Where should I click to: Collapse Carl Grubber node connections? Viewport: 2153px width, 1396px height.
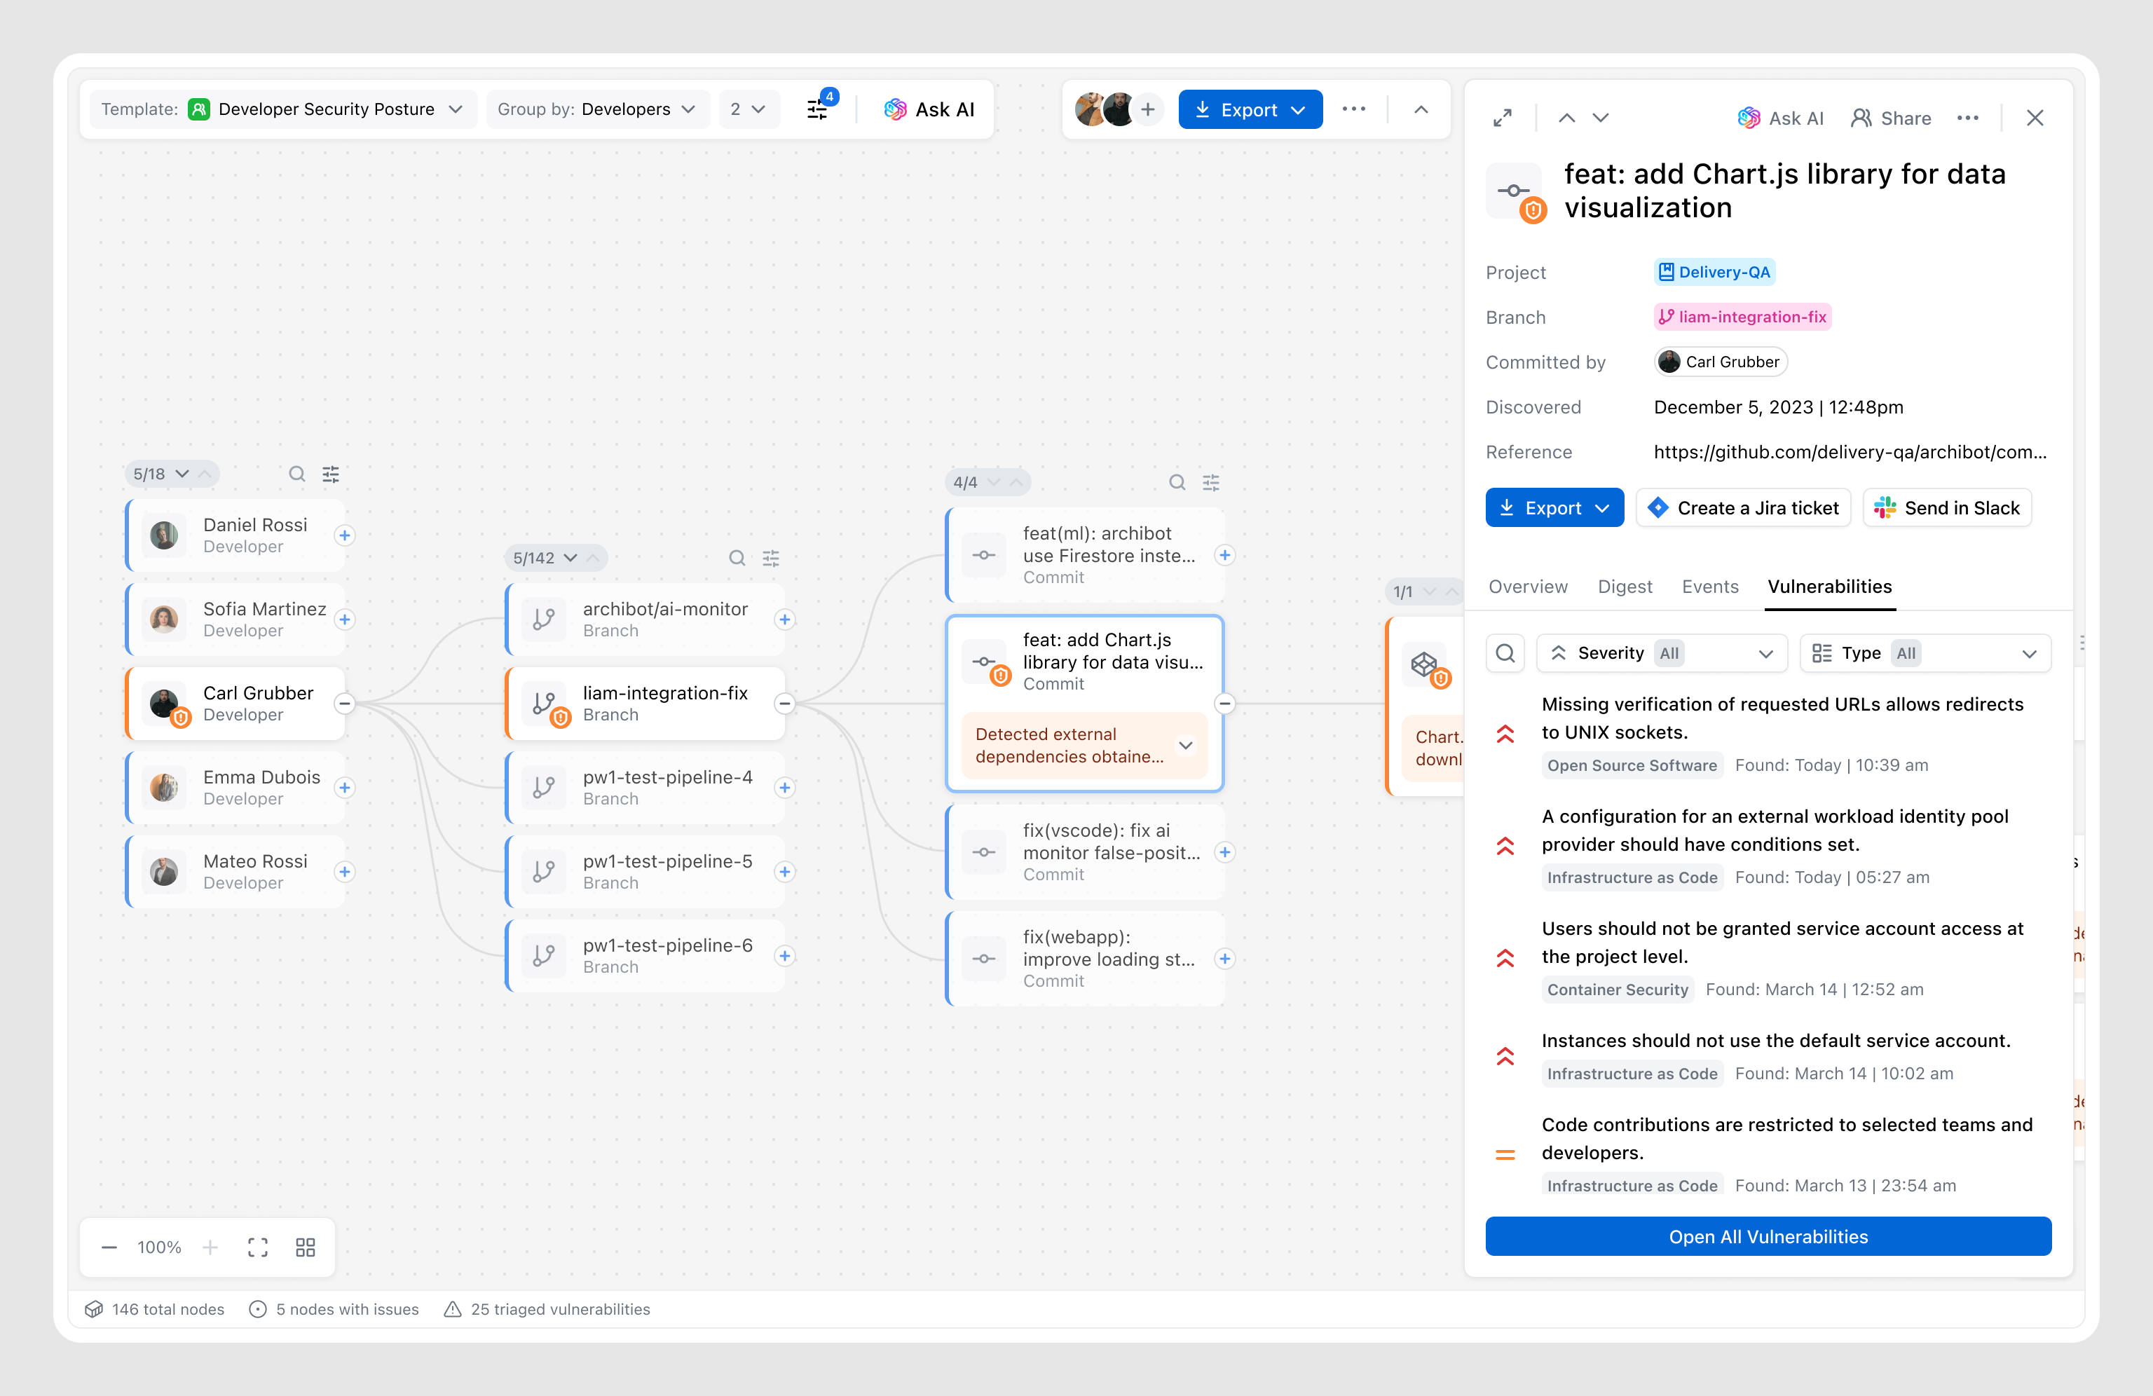[345, 703]
